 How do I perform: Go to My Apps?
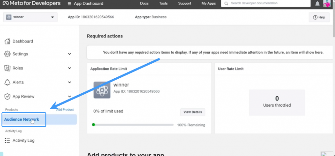208,3
